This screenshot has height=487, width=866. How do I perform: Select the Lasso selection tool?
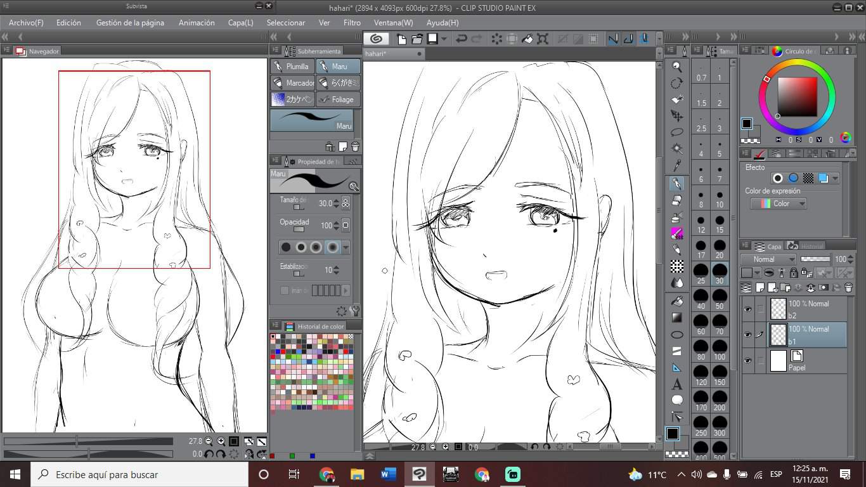click(x=677, y=133)
